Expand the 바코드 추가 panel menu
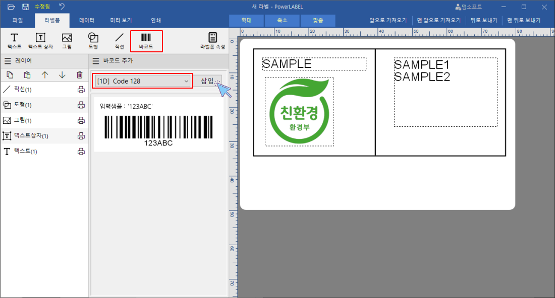Image resolution: width=555 pixels, height=298 pixels. (96, 61)
